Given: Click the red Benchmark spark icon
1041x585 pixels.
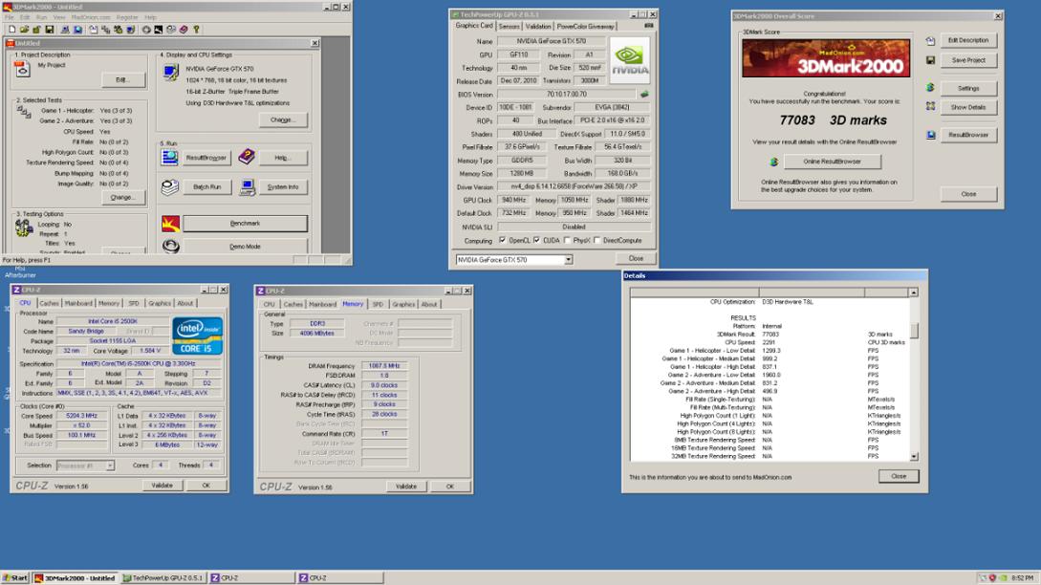Looking at the screenshot, I should [170, 224].
